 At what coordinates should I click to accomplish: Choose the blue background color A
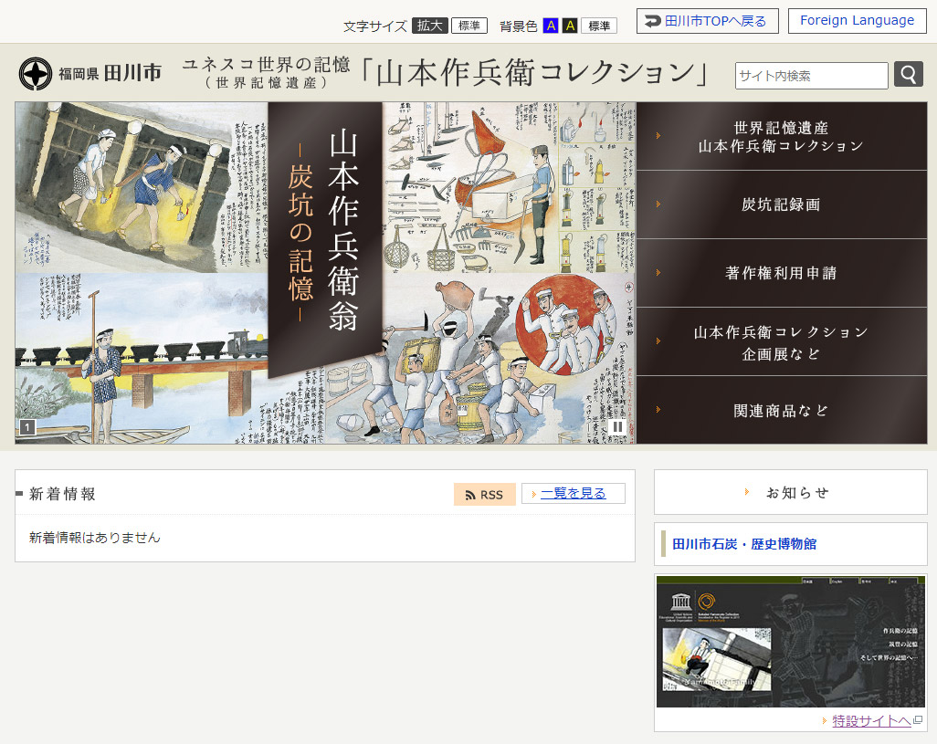551,26
